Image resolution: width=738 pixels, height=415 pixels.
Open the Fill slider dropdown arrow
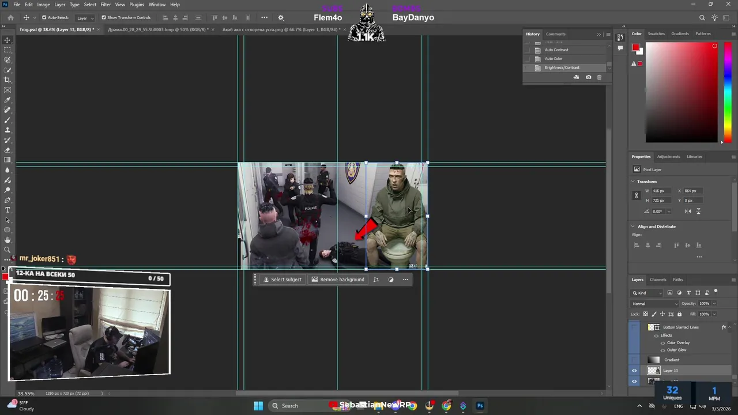click(x=714, y=314)
